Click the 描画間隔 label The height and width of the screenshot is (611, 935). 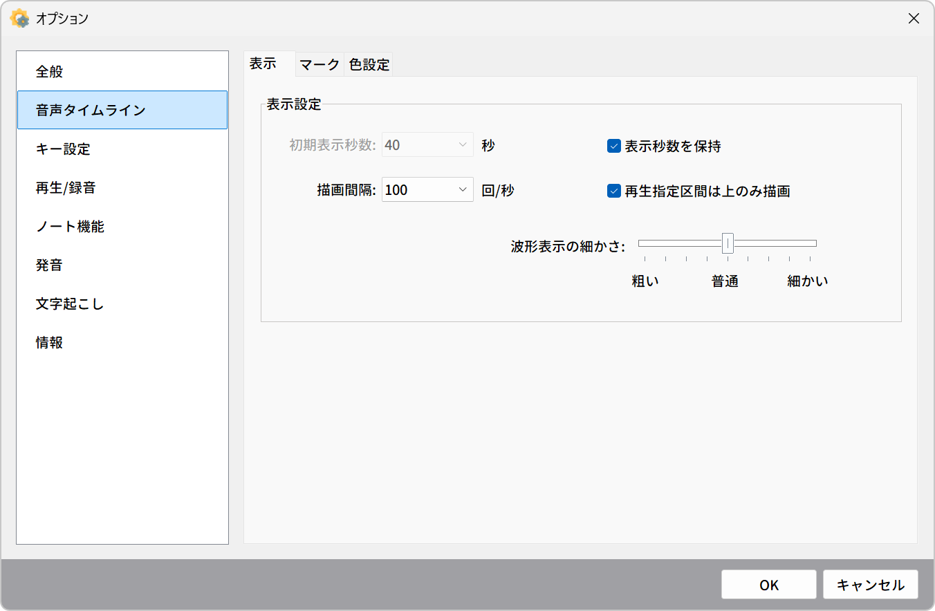(346, 191)
